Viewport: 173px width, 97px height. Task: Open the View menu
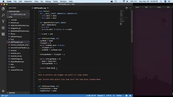(x=36, y=1)
